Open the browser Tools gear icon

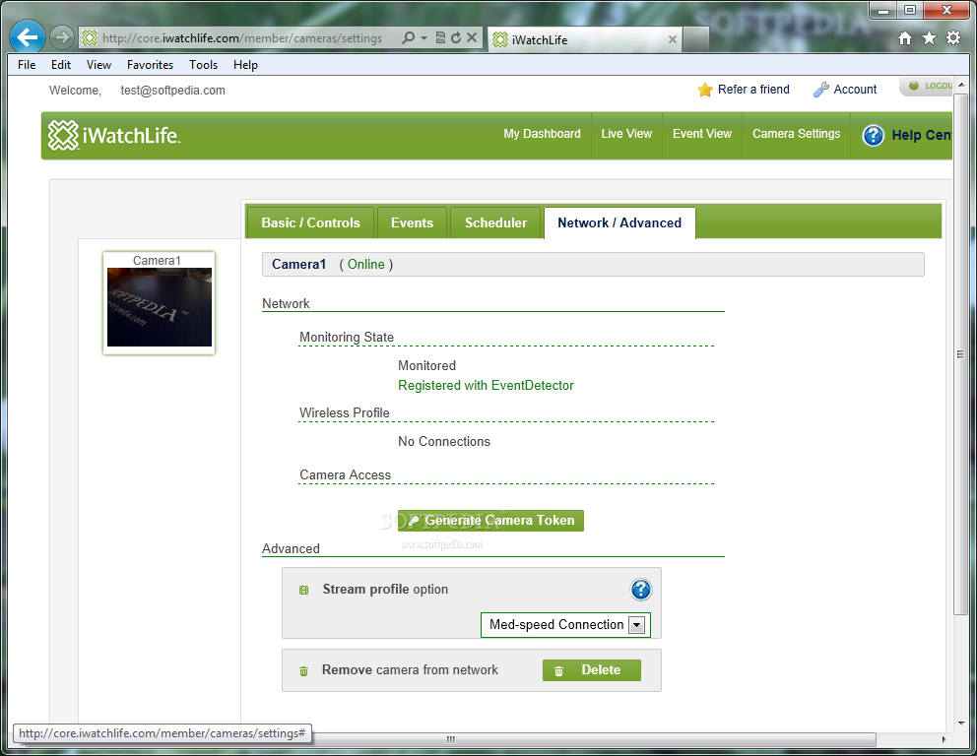[953, 38]
